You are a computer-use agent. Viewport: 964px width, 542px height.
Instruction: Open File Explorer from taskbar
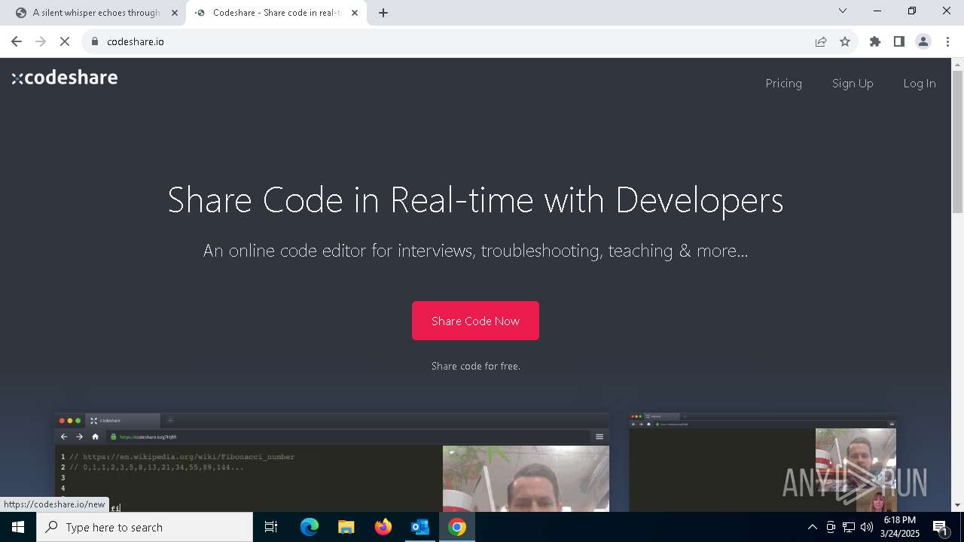click(x=346, y=527)
